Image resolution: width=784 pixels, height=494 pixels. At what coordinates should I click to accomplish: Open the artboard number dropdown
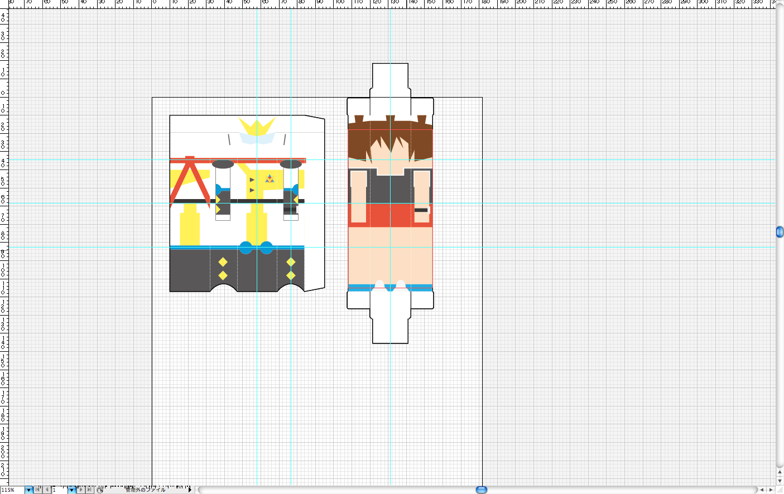[x=71, y=490]
